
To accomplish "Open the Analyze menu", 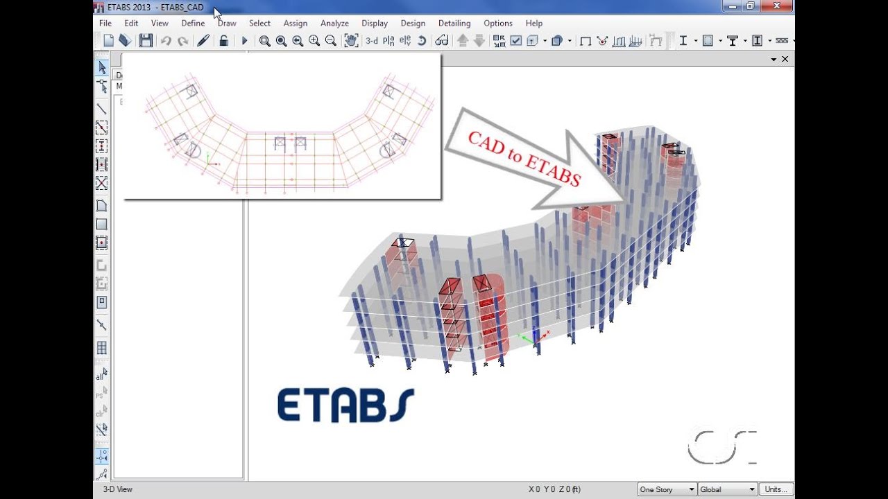I will point(334,23).
